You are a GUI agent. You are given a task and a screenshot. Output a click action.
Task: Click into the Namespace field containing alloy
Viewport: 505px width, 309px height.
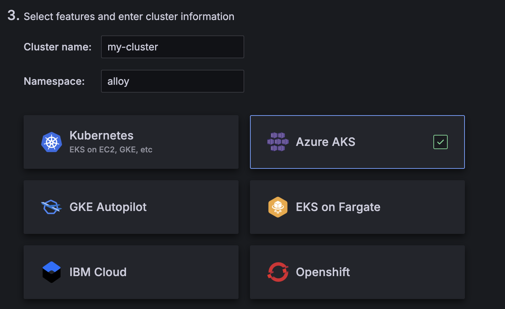(x=172, y=81)
